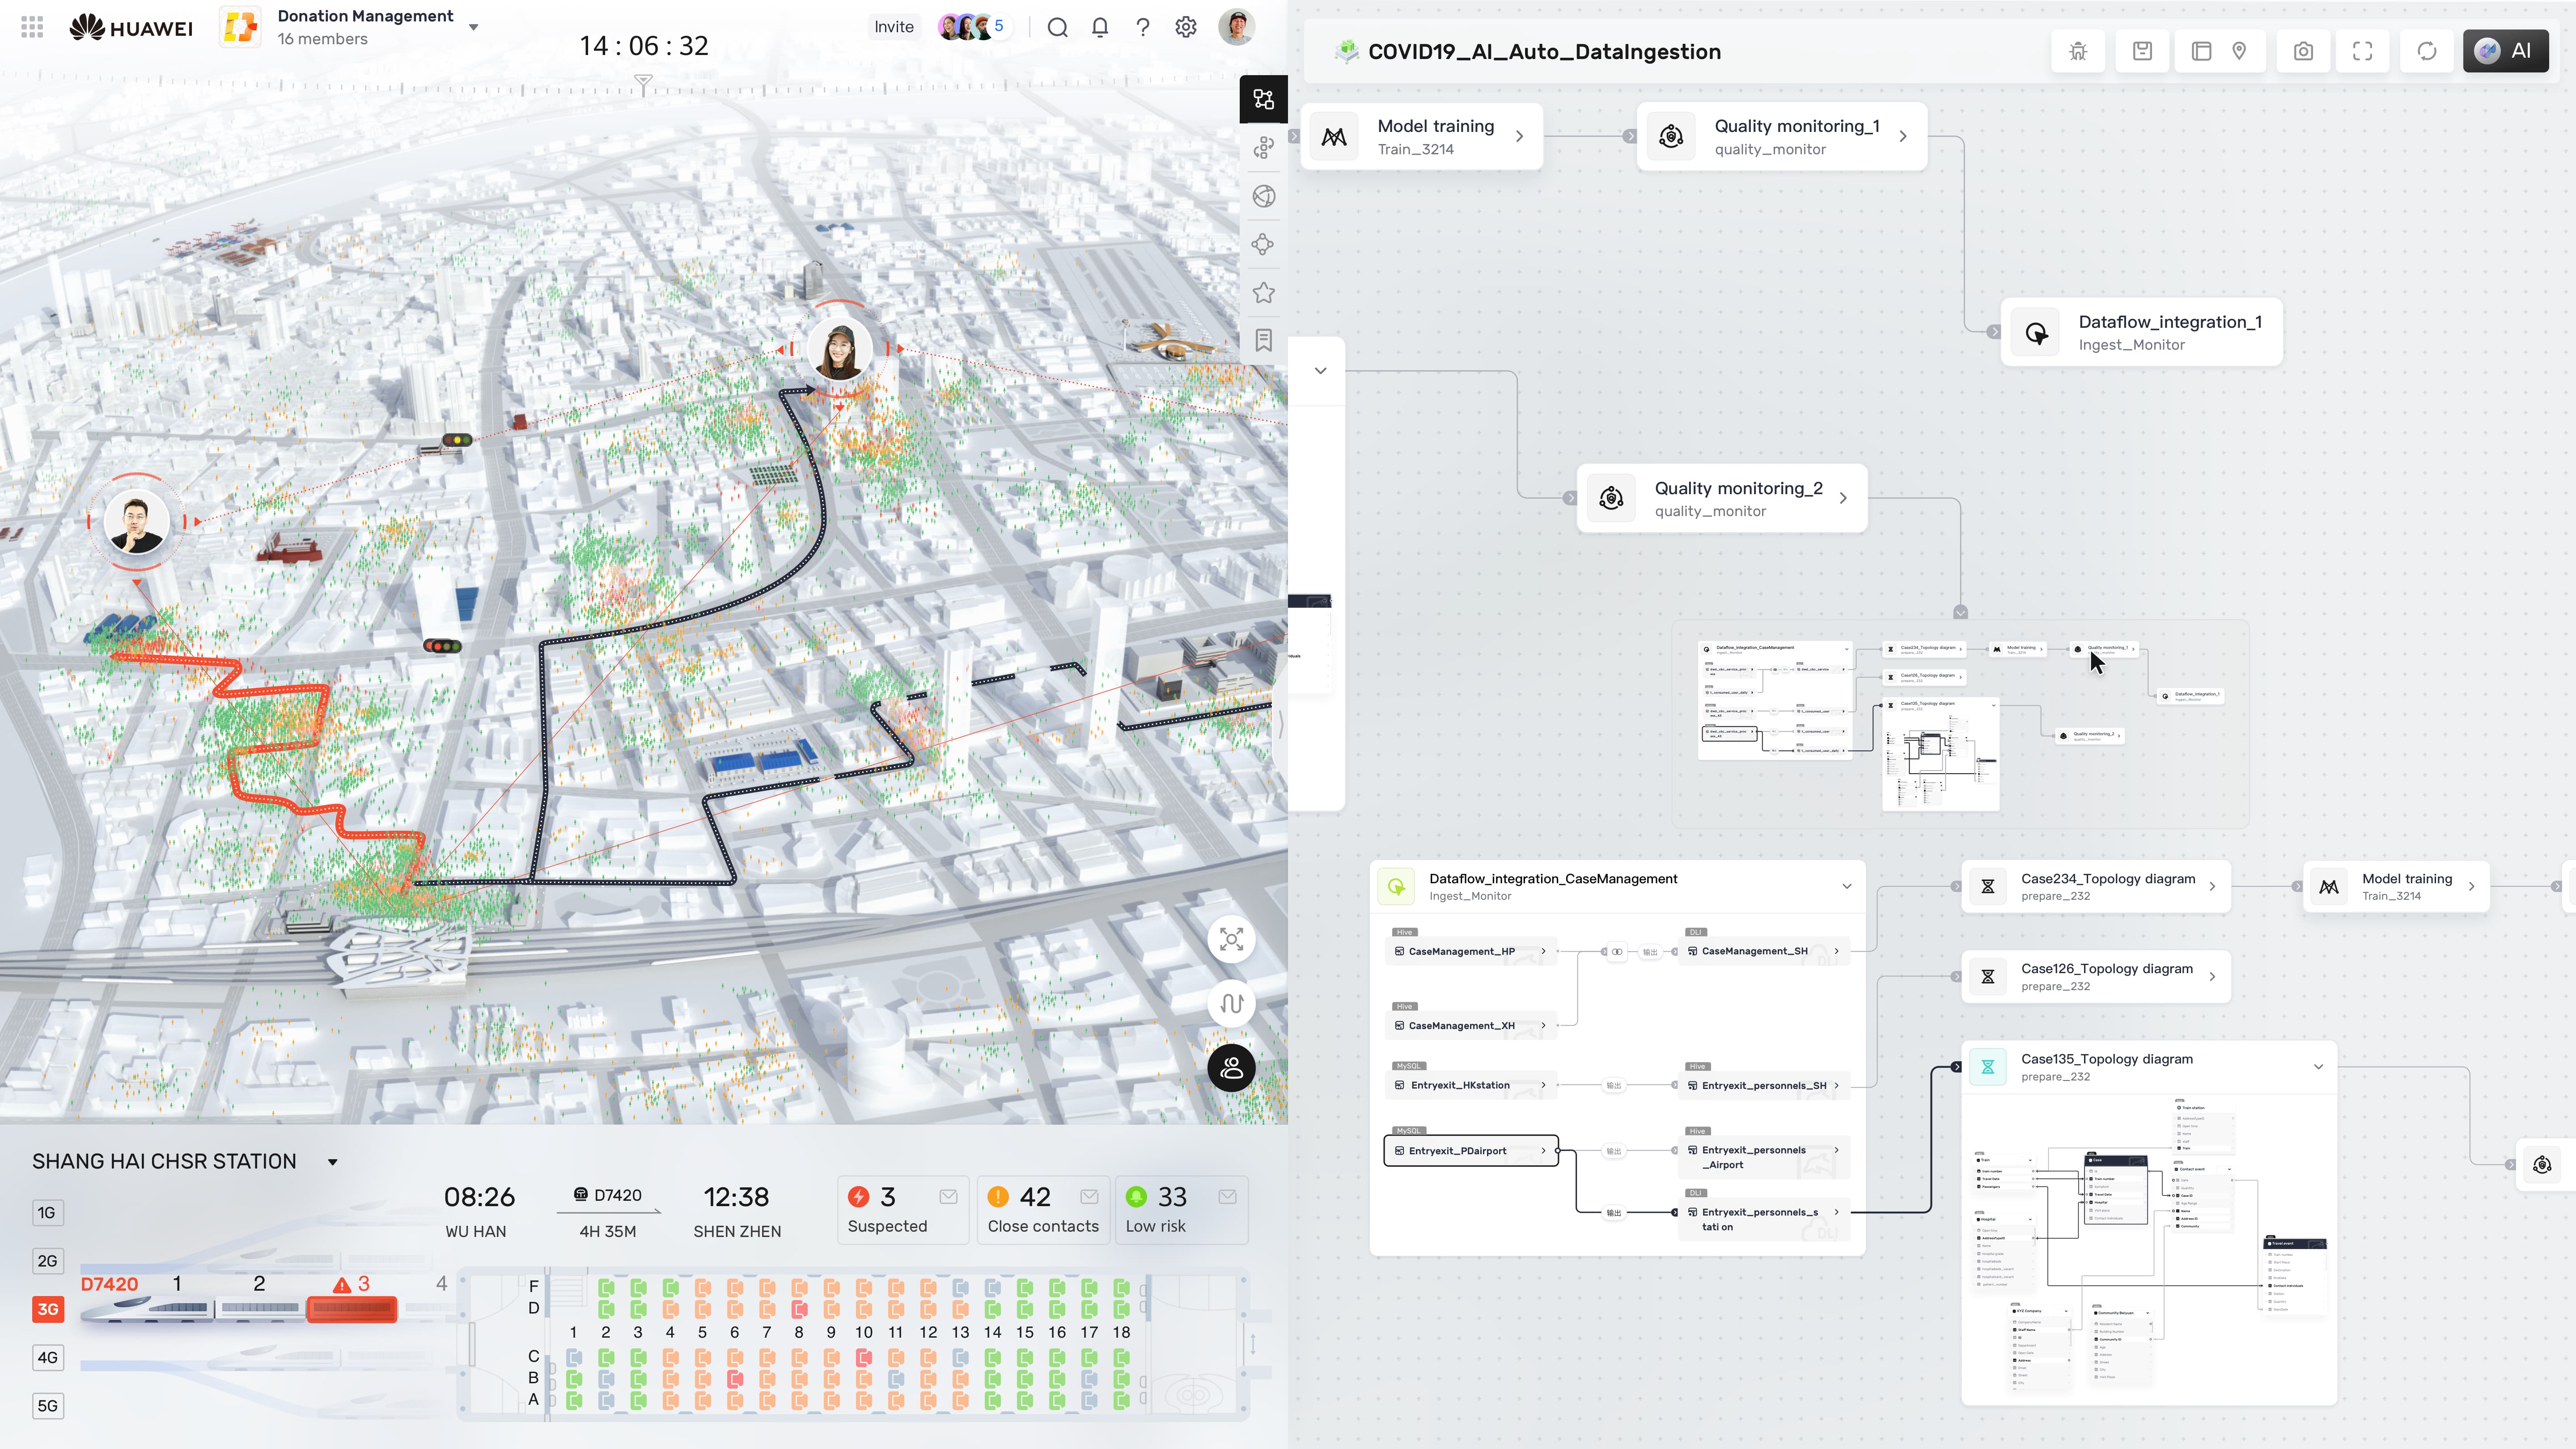Expand the Case135_Topology diagram node

(x=2318, y=1066)
